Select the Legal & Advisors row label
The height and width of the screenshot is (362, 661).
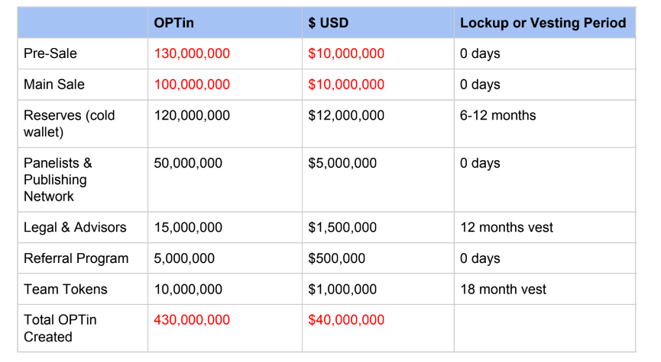click(75, 227)
